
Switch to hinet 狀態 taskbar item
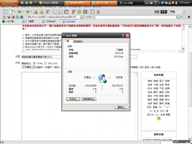(130, 3)
